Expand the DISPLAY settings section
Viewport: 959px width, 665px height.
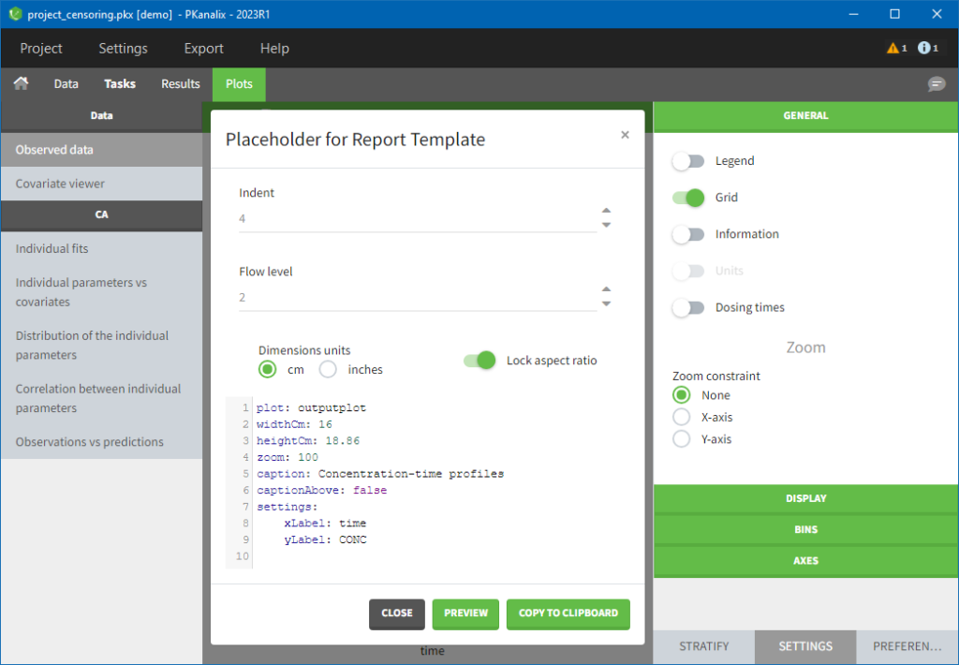click(x=805, y=498)
